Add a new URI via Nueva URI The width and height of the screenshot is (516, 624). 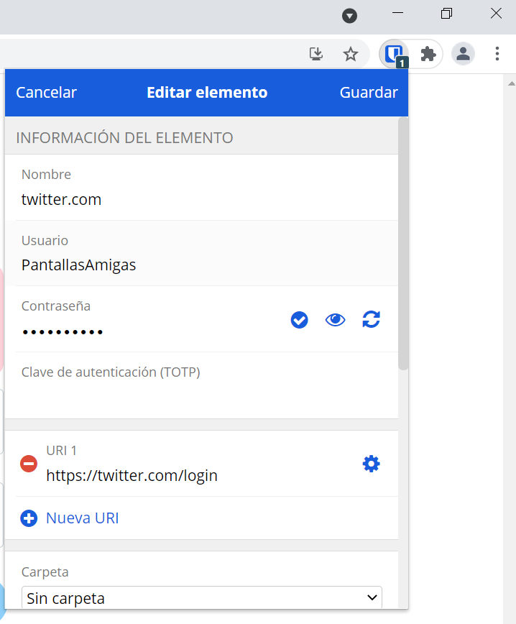pyautogui.click(x=83, y=518)
